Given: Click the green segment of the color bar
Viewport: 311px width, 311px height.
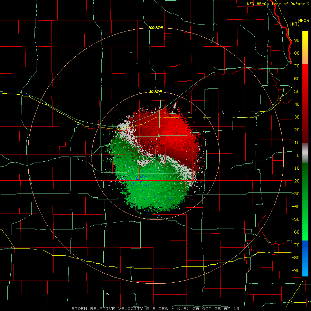Looking at the screenshot, I should 305,202.
